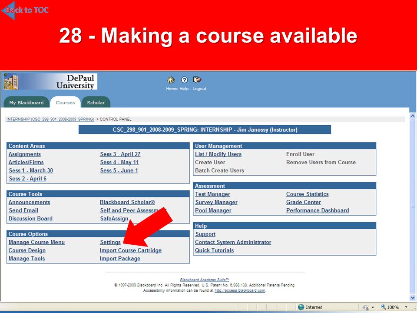Open Survey Manager
This screenshot has height=313, width=417.
[216, 202]
